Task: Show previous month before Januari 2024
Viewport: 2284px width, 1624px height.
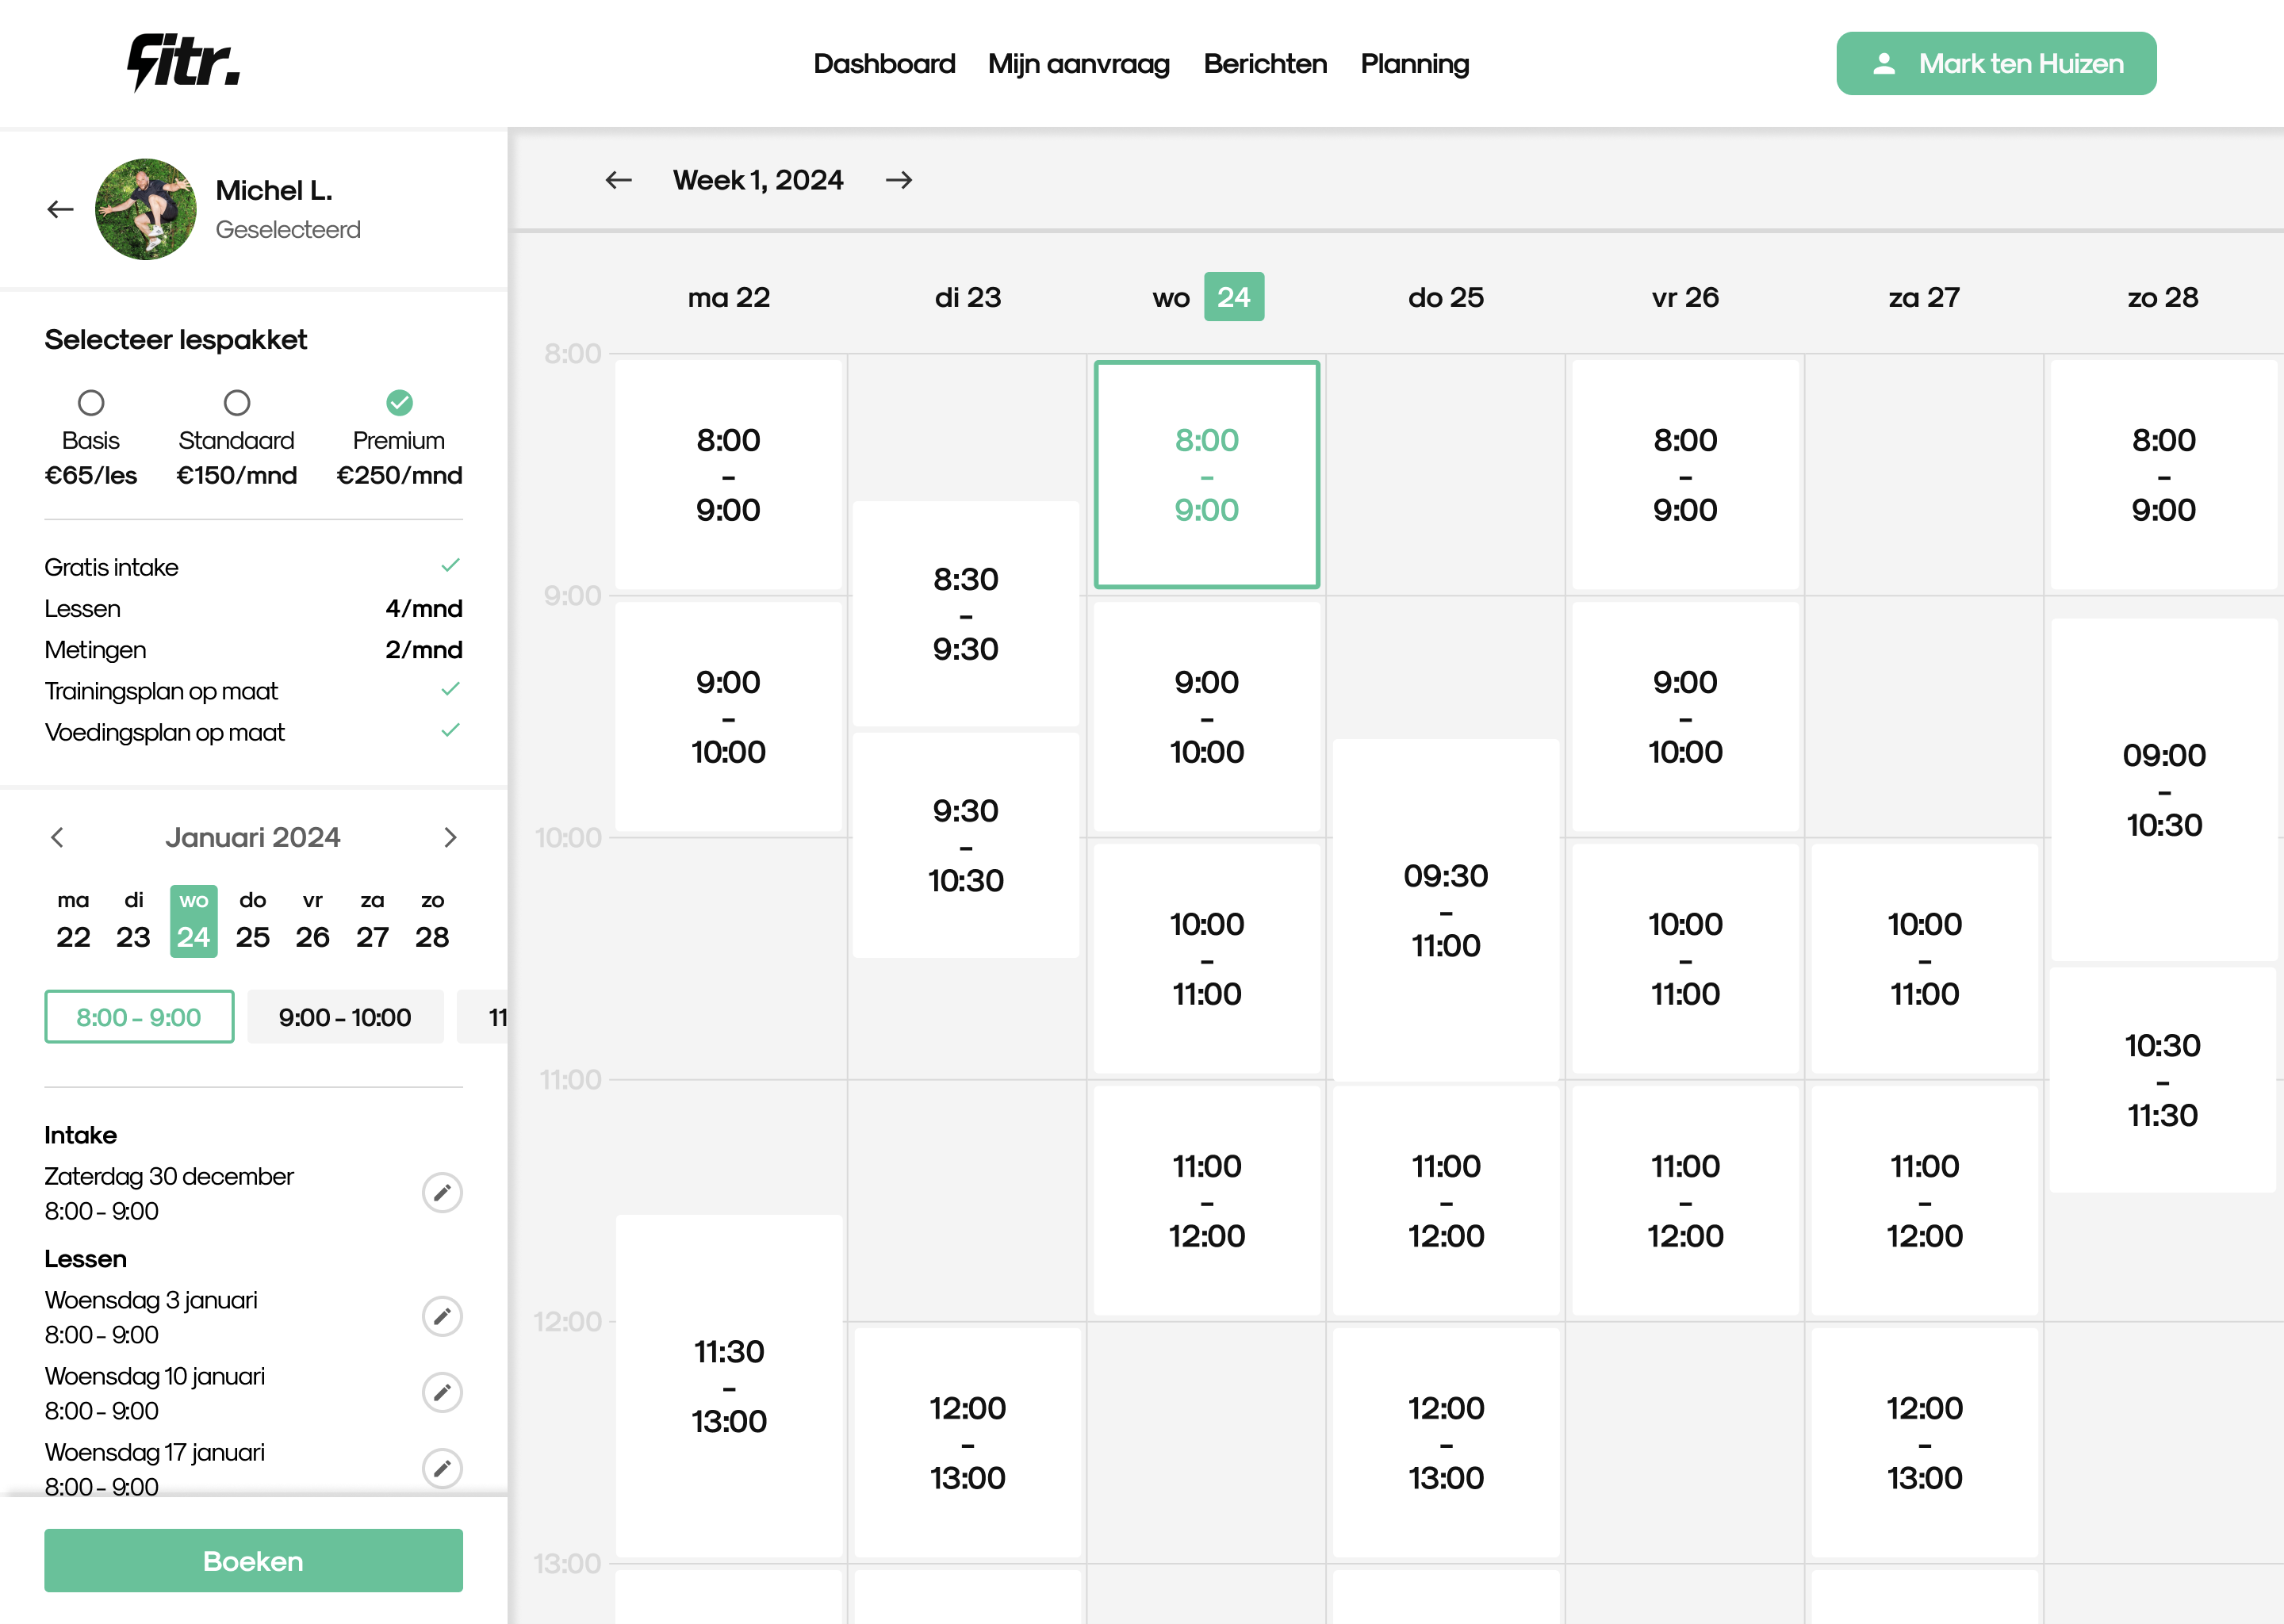Action: [57, 837]
